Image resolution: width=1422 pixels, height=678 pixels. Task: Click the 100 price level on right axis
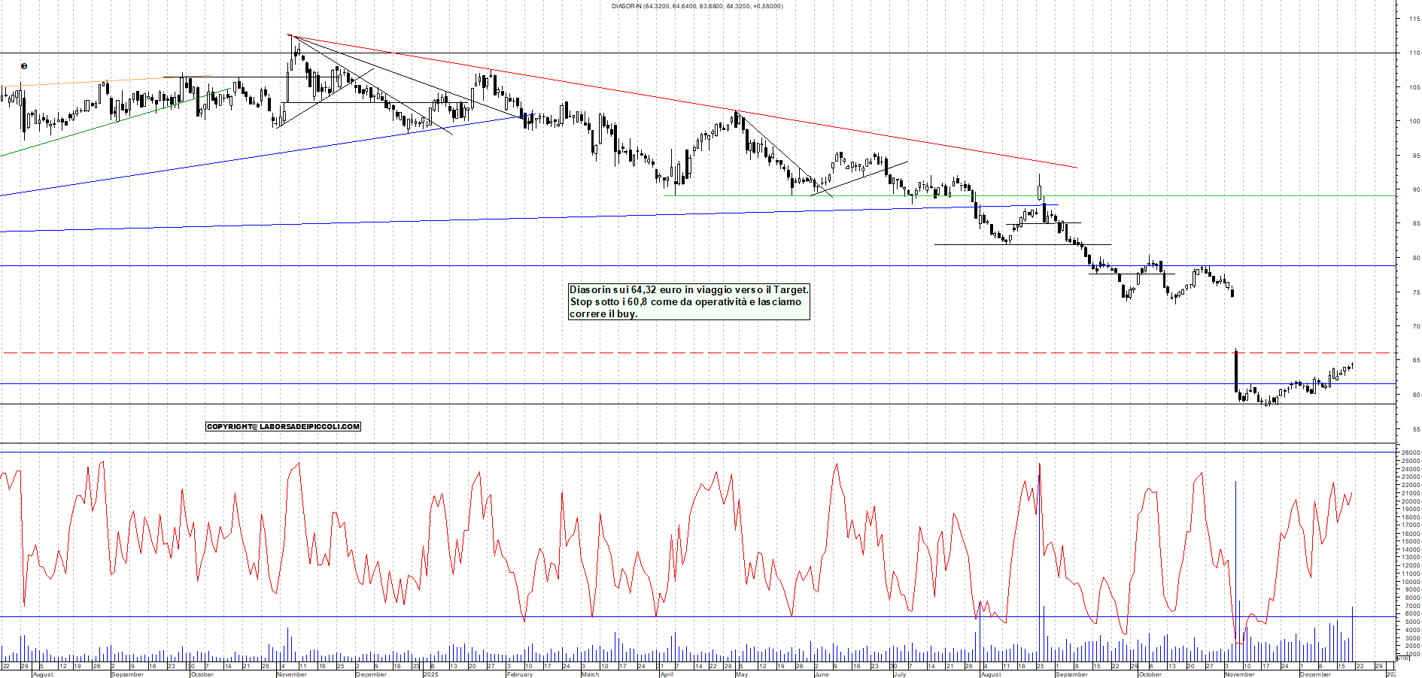[1414, 121]
